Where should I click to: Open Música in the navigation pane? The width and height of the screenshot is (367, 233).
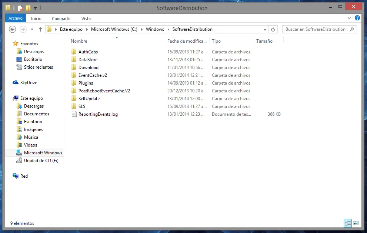tap(31, 137)
